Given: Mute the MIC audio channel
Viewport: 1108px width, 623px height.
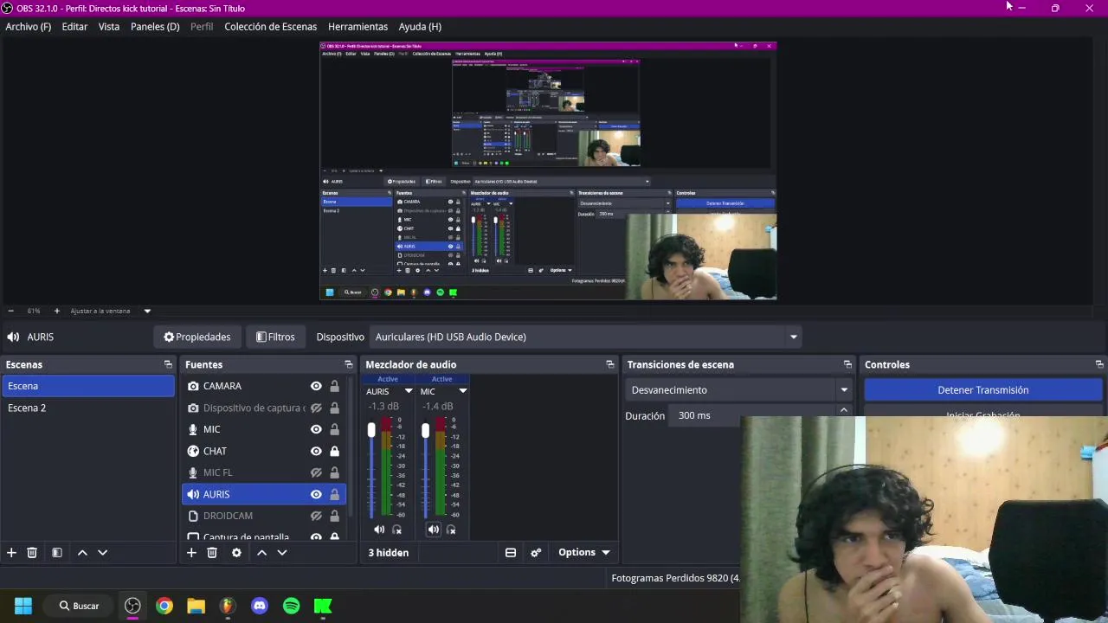Looking at the screenshot, I should click(x=434, y=530).
